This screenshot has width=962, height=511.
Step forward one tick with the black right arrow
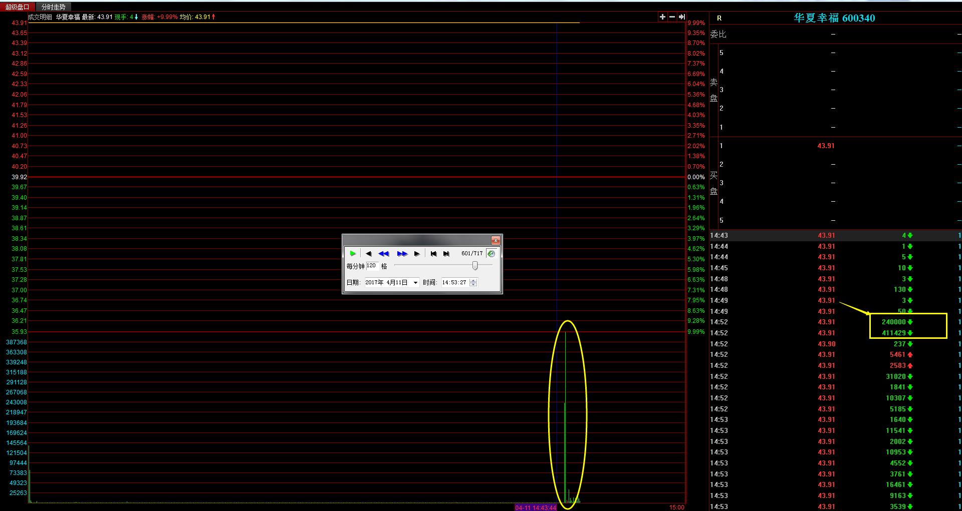[x=417, y=254]
